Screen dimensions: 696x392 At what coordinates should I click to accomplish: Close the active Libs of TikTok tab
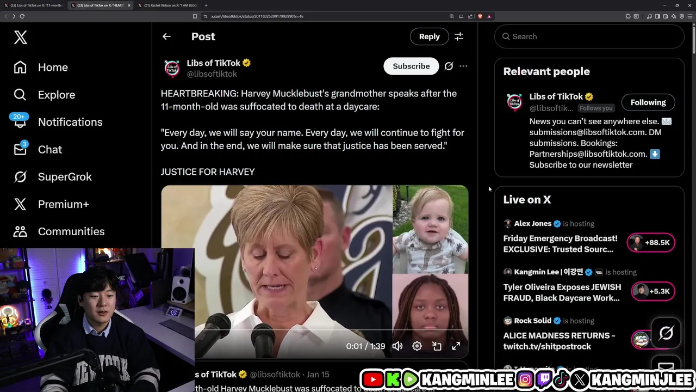coord(129,5)
